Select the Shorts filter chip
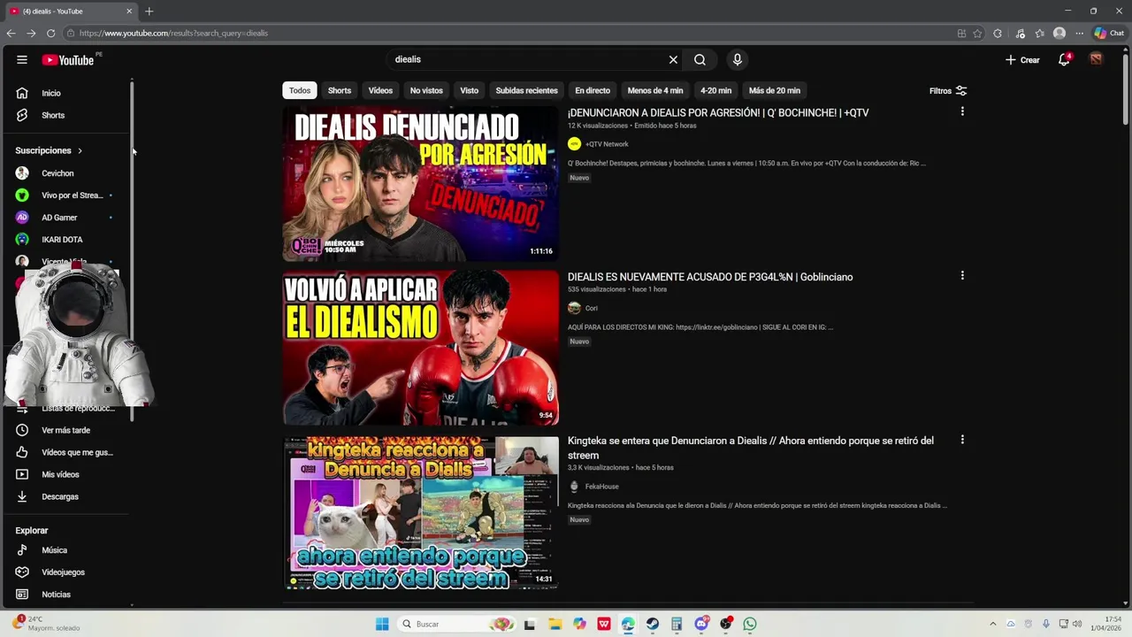This screenshot has height=637, width=1132. click(x=340, y=90)
